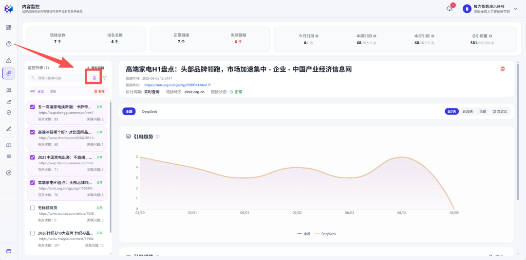Uncheck the 五一高端家电焕新潮 item checkbox
Screen dimensions: 526x260
pyautogui.click(x=33, y=107)
